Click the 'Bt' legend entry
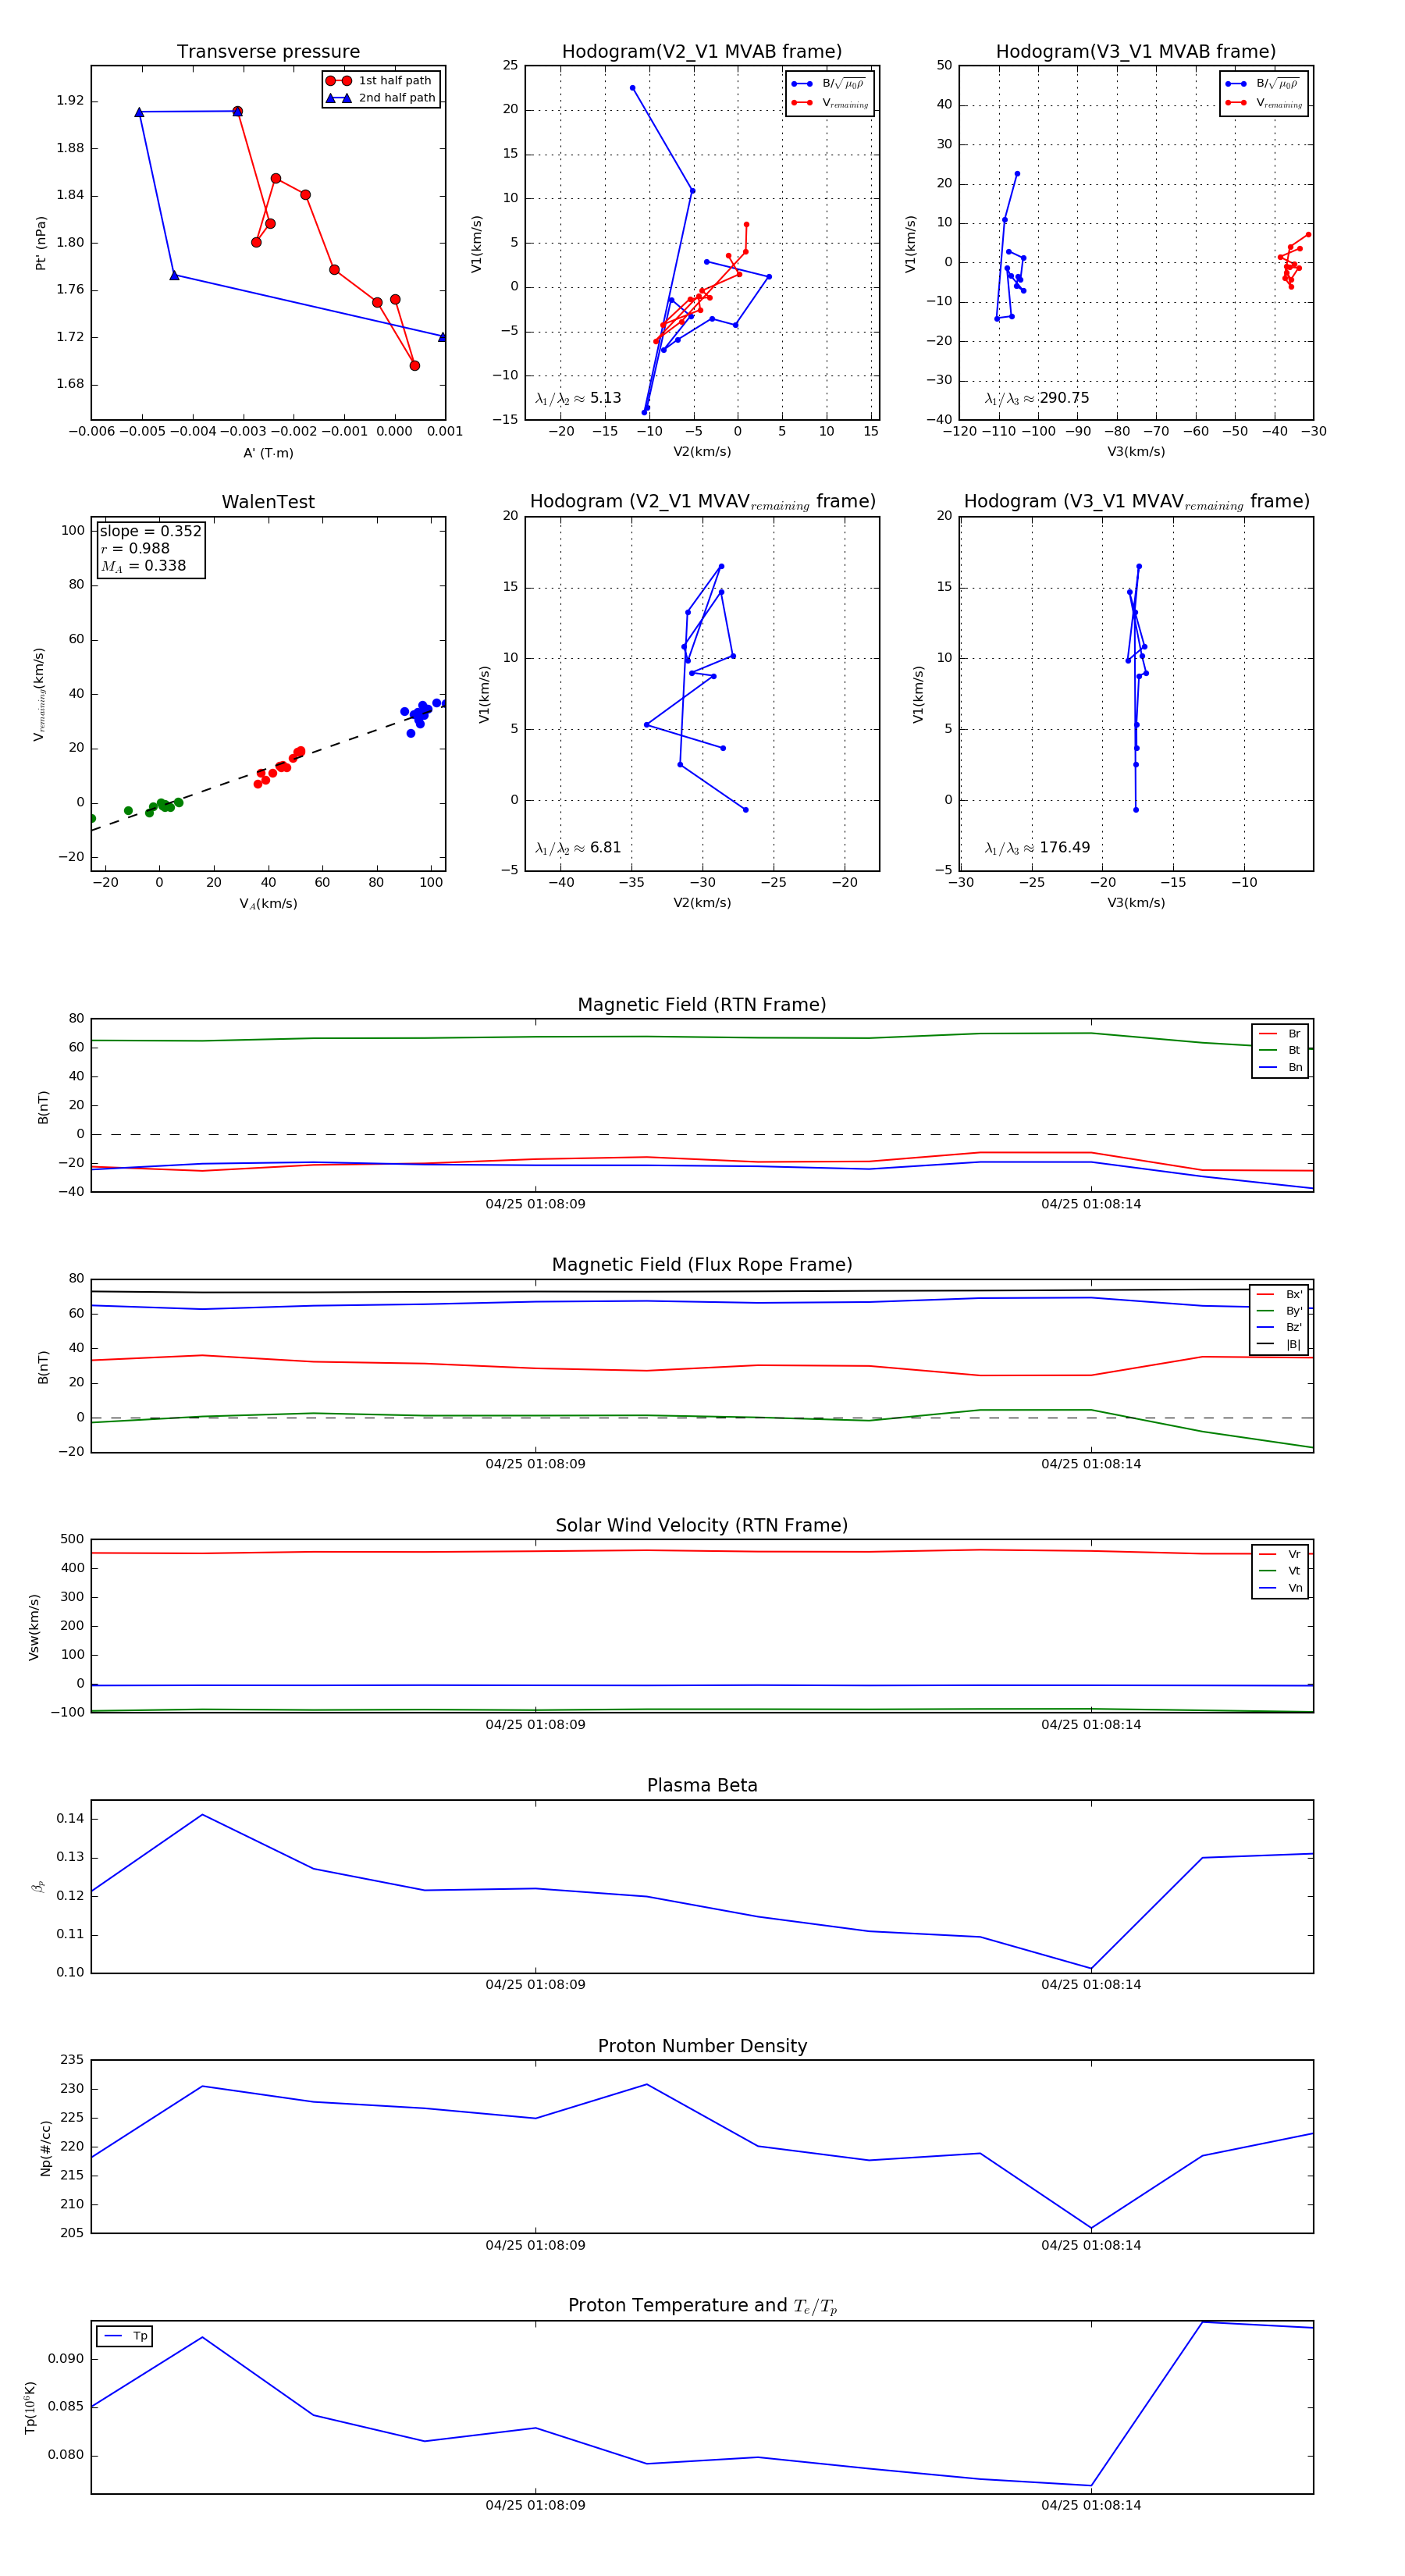The image size is (1405, 2576). pos(1280,1050)
